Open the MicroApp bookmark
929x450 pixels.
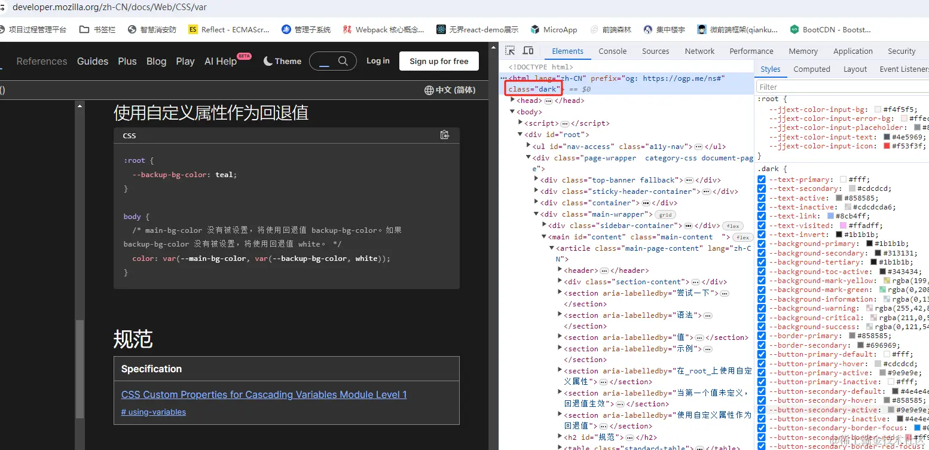[554, 29]
